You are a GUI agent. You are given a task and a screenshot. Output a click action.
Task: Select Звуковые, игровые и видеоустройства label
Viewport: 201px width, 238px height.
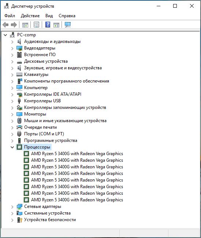(63, 68)
